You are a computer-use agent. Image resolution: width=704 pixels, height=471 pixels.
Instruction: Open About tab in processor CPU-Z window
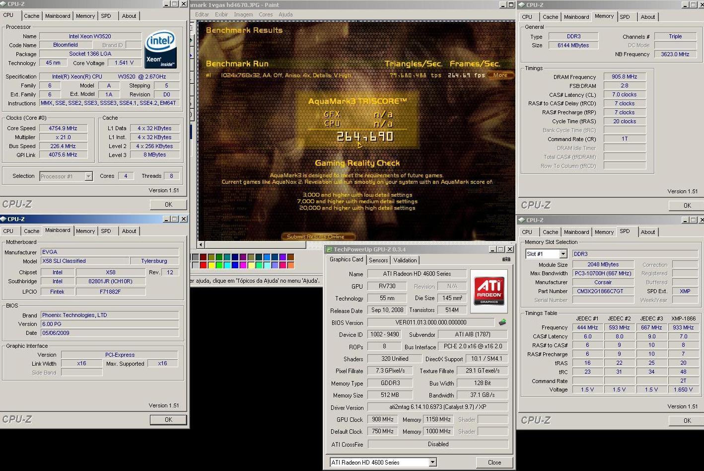coord(129,16)
